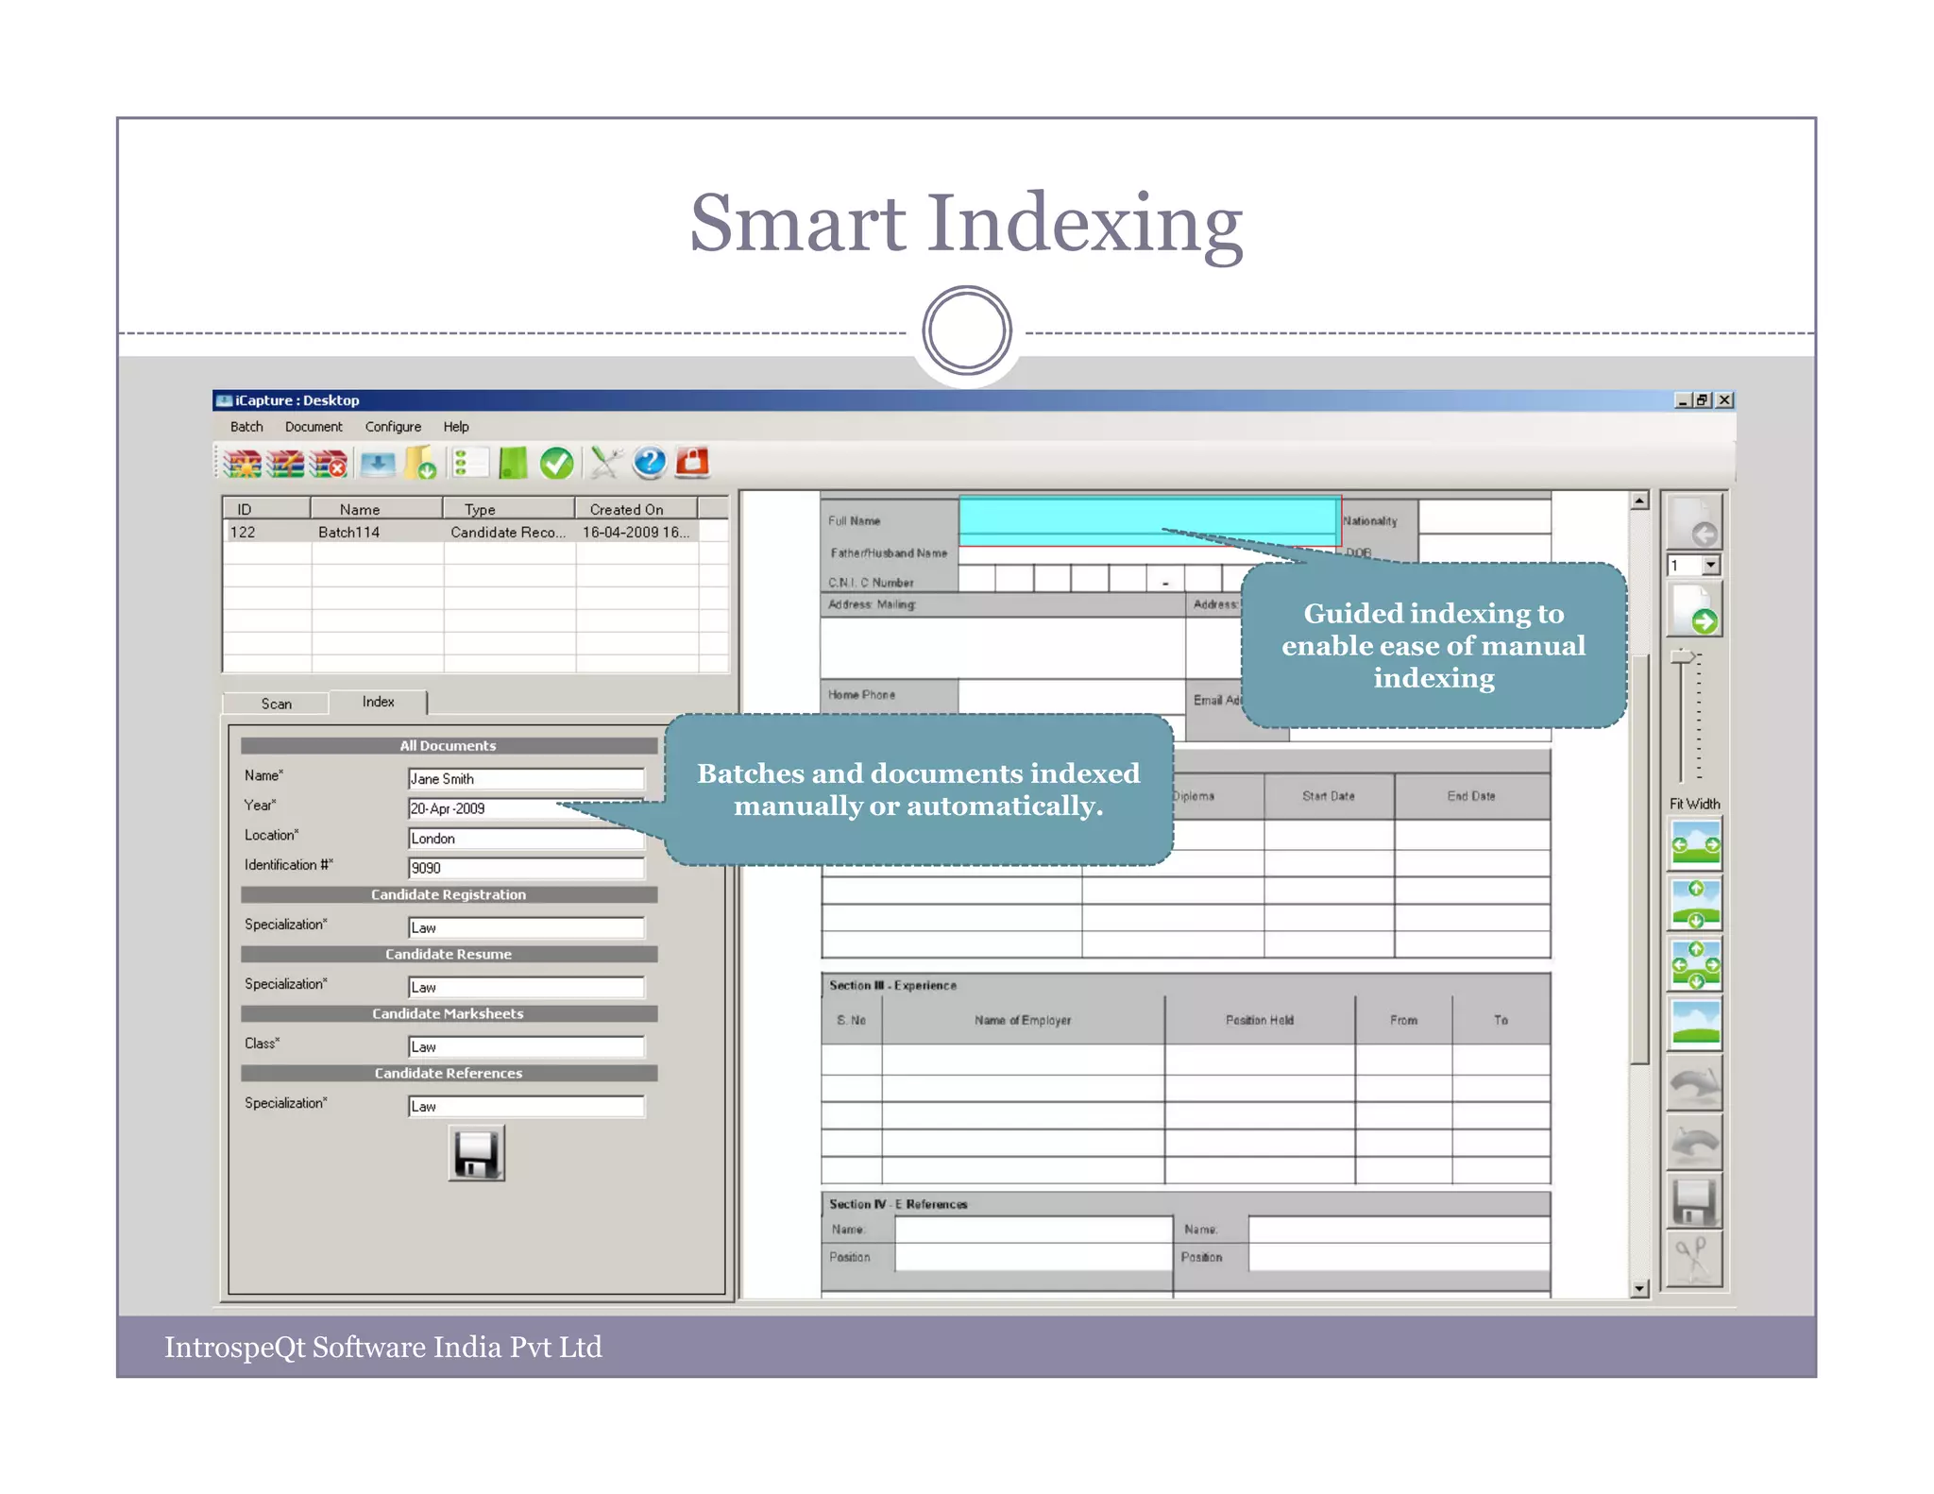Click the floppy disk save icon below index fields
The width and height of the screenshot is (1934, 1494).
coord(476,1153)
